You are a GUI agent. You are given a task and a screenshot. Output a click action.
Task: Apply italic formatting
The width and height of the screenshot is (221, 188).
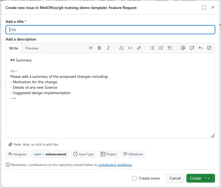click(108, 48)
